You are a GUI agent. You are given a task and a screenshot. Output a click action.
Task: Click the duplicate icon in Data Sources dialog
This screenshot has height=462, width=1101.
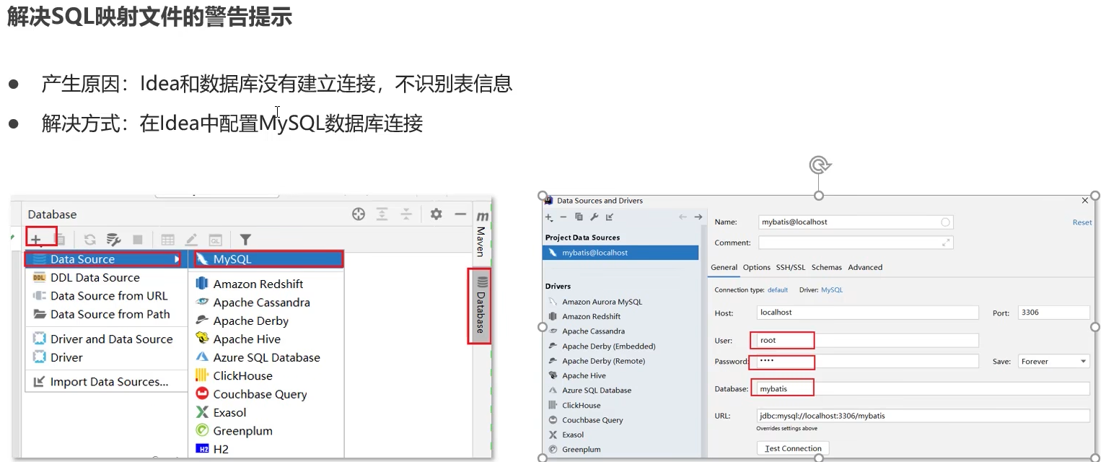point(579,217)
